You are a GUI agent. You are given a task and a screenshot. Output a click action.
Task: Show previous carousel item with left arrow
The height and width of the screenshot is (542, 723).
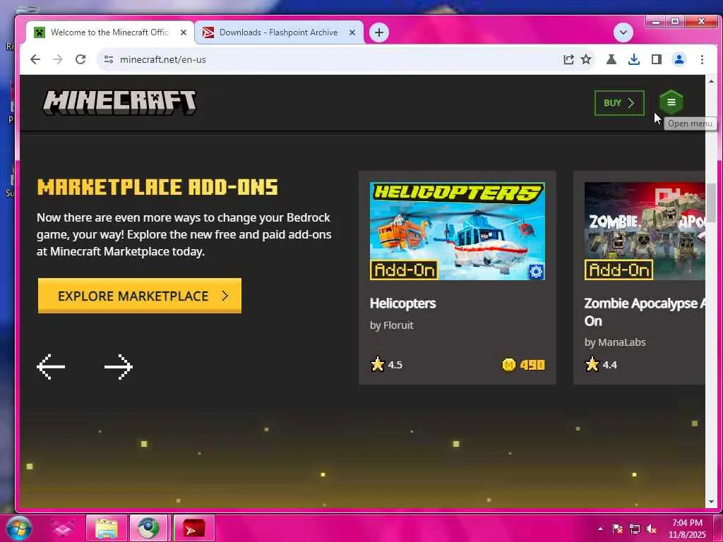(x=51, y=367)
